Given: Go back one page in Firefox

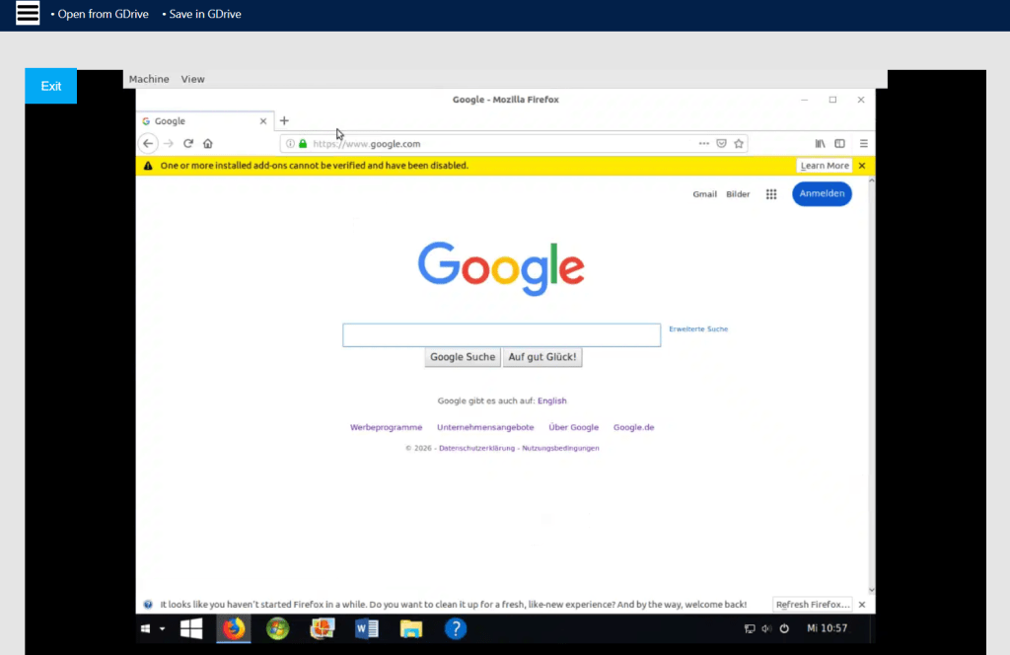Looking at the screenshot, I should tap(148, 144).
